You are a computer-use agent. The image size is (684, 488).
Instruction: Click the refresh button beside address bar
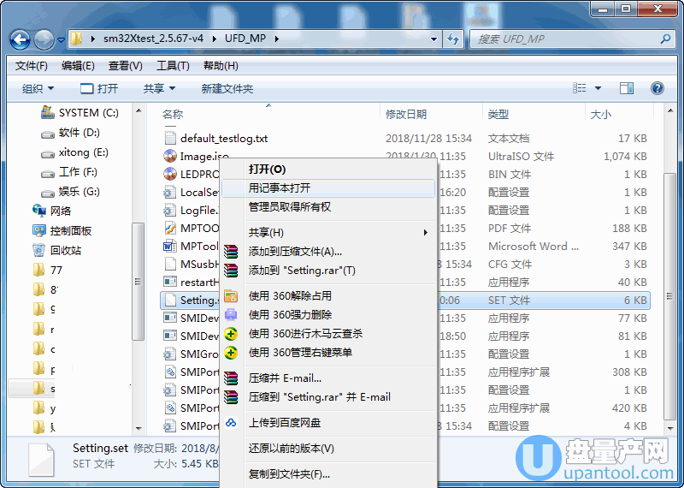pyautogui.click(x=453, y=39)
